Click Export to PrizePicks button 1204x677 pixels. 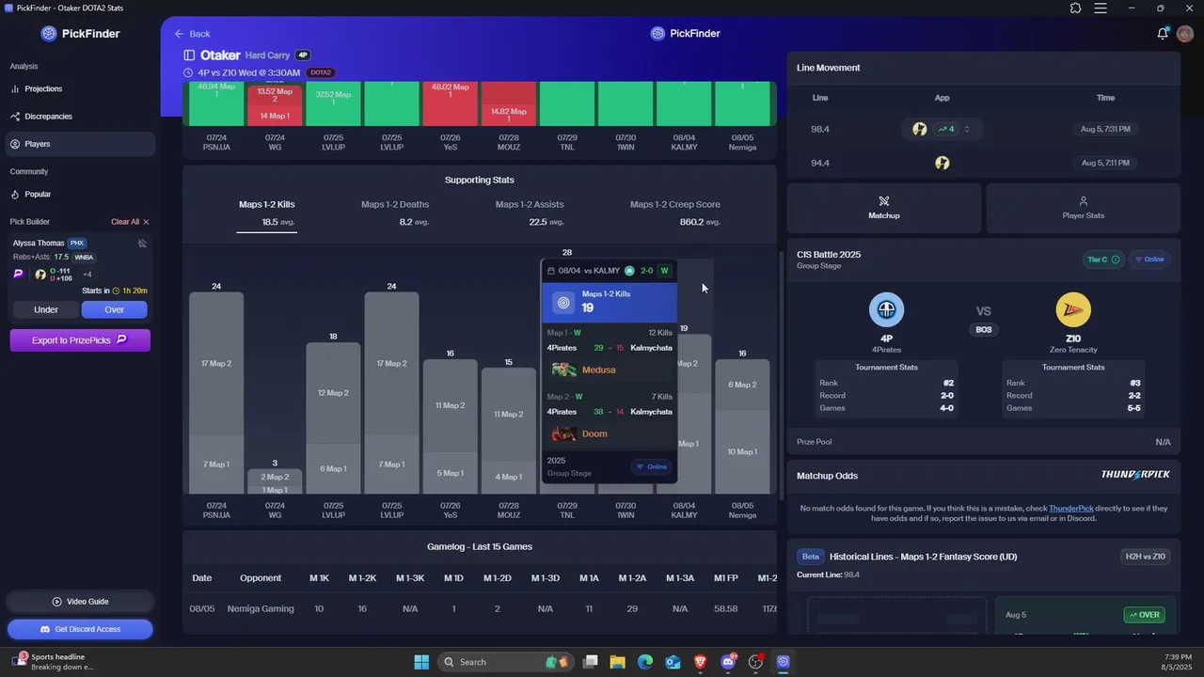(80, 340)
